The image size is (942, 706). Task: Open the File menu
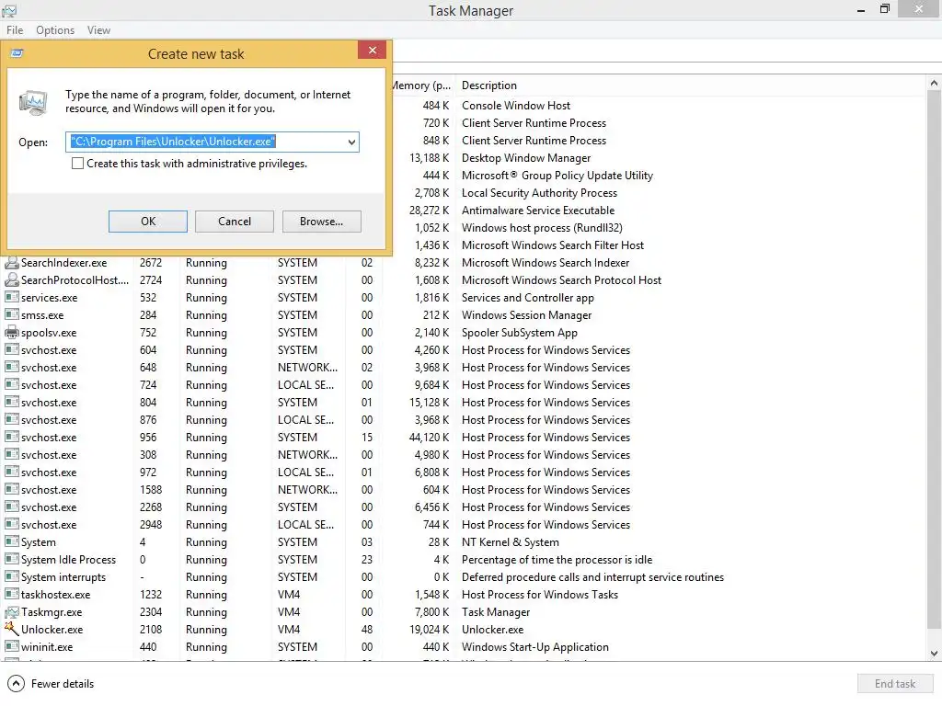coord(15,30)
